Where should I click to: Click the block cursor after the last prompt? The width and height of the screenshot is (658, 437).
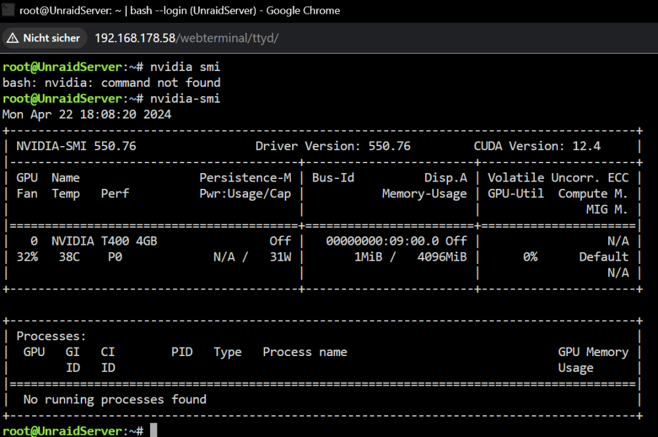pyautogui.click(x=153, y=430)
